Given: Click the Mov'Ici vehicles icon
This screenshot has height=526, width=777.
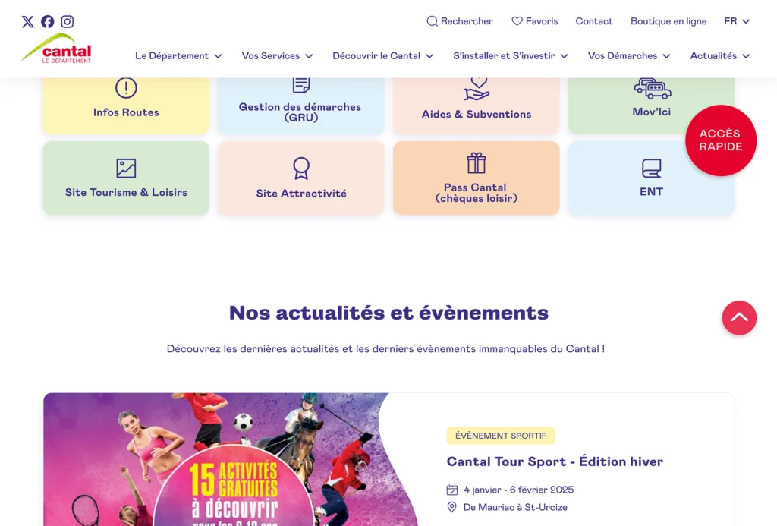Looking at the screenshot, I should [x=652, y=89].
